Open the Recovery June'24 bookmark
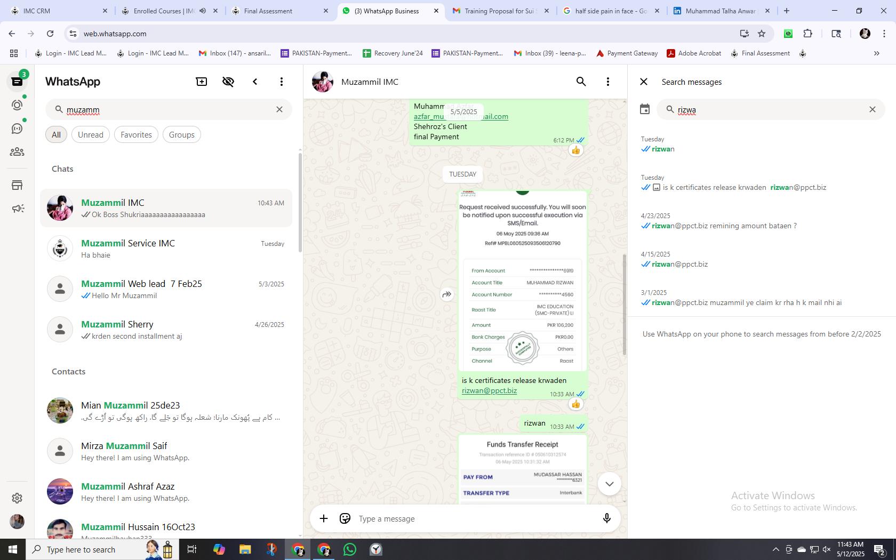Screen dimensions: 896x560 pyautogui.click(x=393, y=53)
